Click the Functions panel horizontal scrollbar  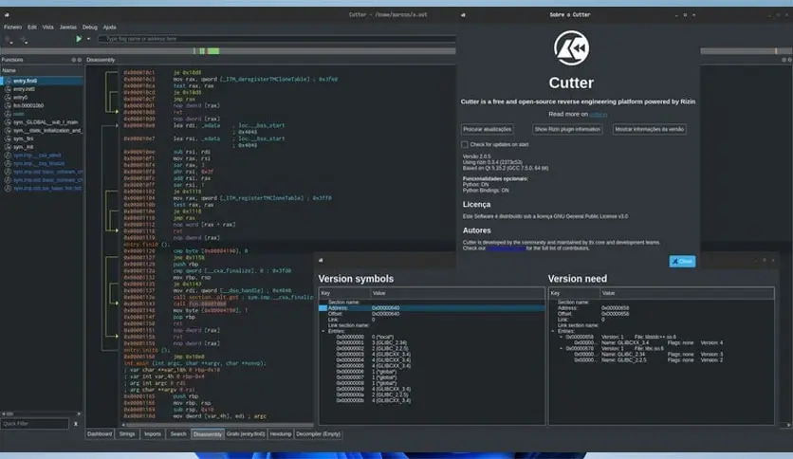(x=42, y=413)
